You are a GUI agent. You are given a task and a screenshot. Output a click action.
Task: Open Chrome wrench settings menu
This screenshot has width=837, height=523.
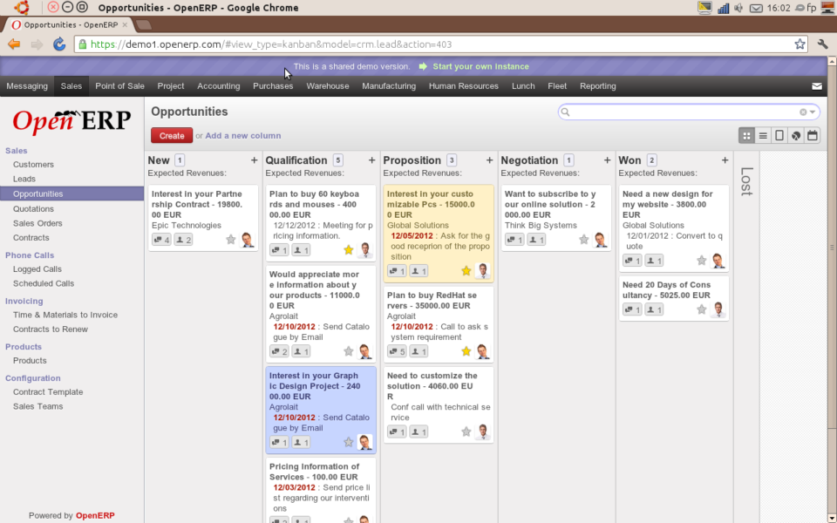822,44
